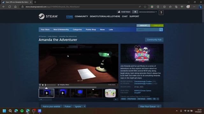Click All Games breadcrumb link
The height and width of the screenshot is (114, 204).
click(42, 36)
